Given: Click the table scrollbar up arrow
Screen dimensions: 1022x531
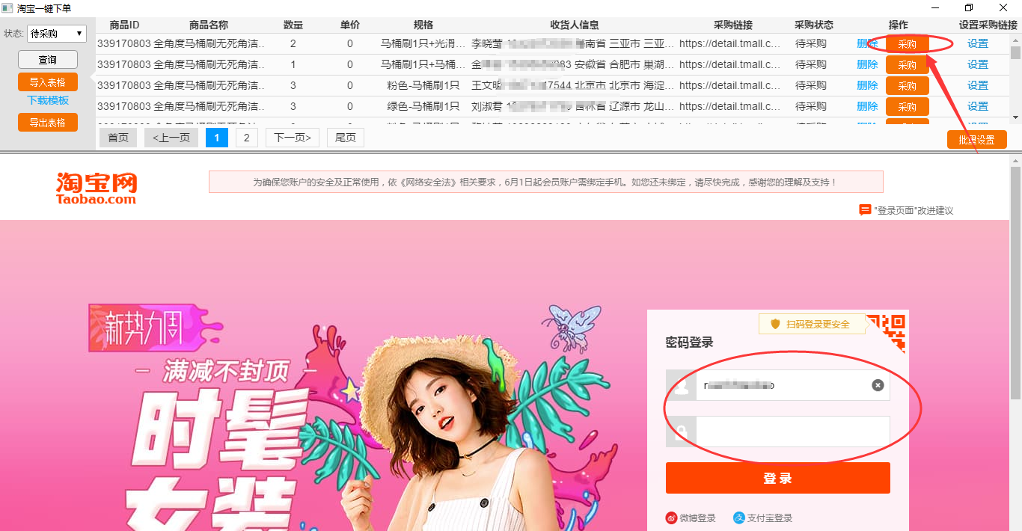Looking at the screenshot, I should (x=1015, y=40).
